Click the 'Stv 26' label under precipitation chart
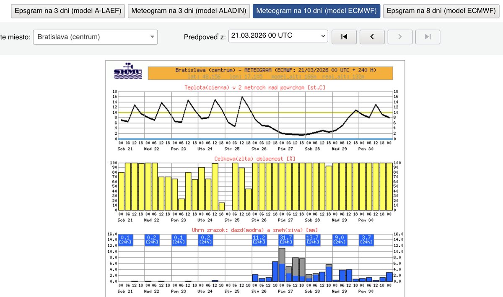This screenshot has height=297, width=503. pos(259,291)
